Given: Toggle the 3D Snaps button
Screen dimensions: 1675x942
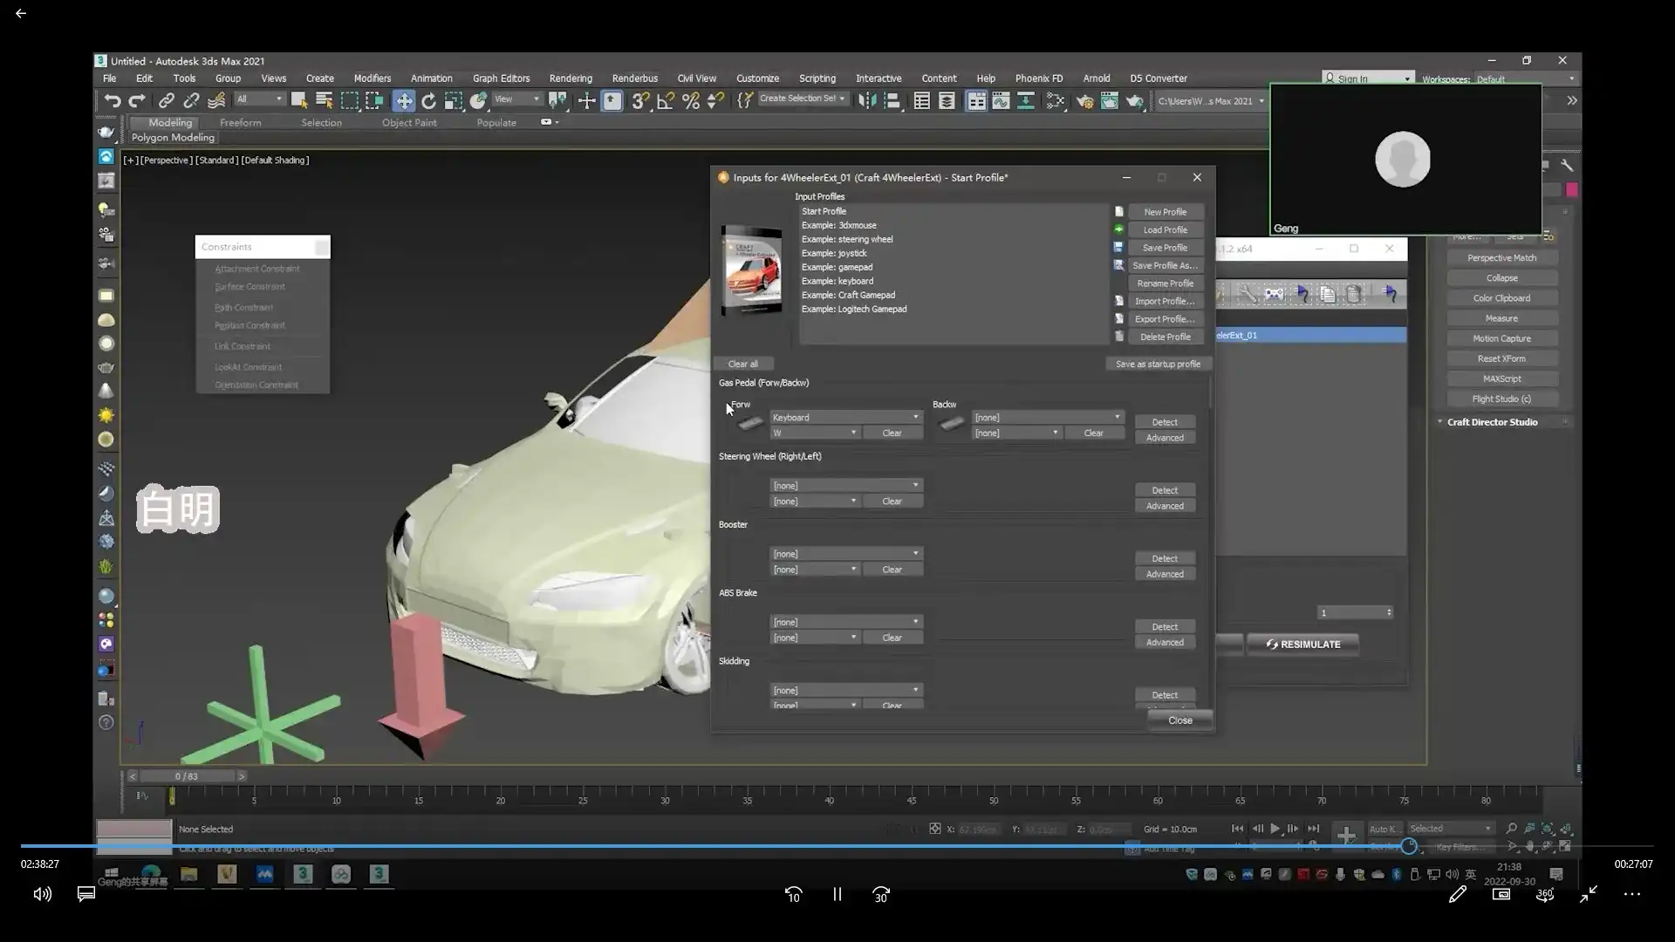Looking at the screenshot, I should pyautogui.click(x=639, y=101).
